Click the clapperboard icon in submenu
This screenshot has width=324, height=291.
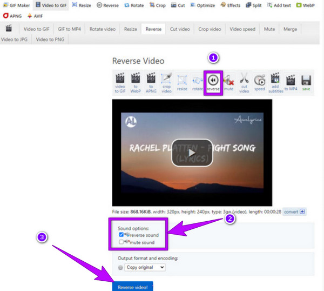(9, 28)
